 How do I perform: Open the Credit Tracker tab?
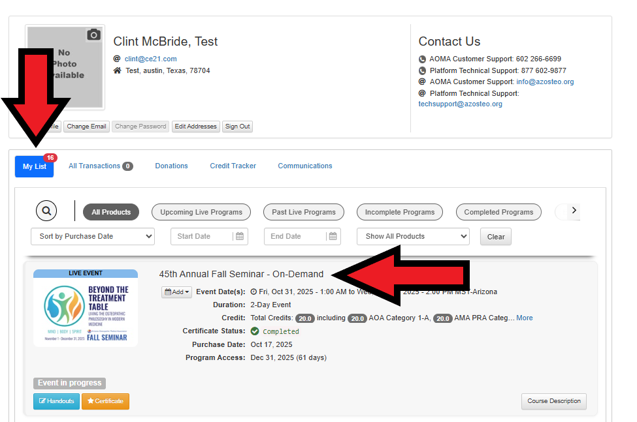click(x=233, y=166)
